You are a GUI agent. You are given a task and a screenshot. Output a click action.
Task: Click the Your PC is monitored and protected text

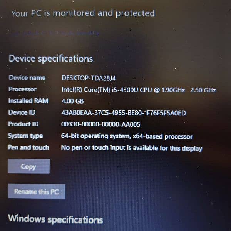click(x=84, y=13)
